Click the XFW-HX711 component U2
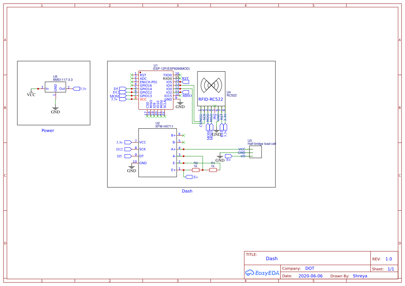This screenshot has width=405, height=286. [158, 152]
